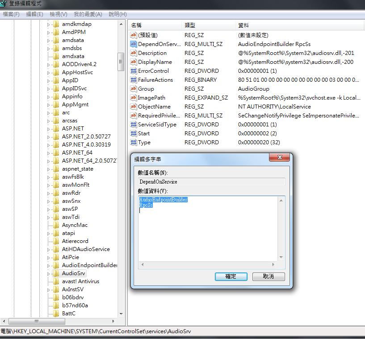
Task: Expand the aswFsBlk tree node
Action: click(x=48, y=177)
